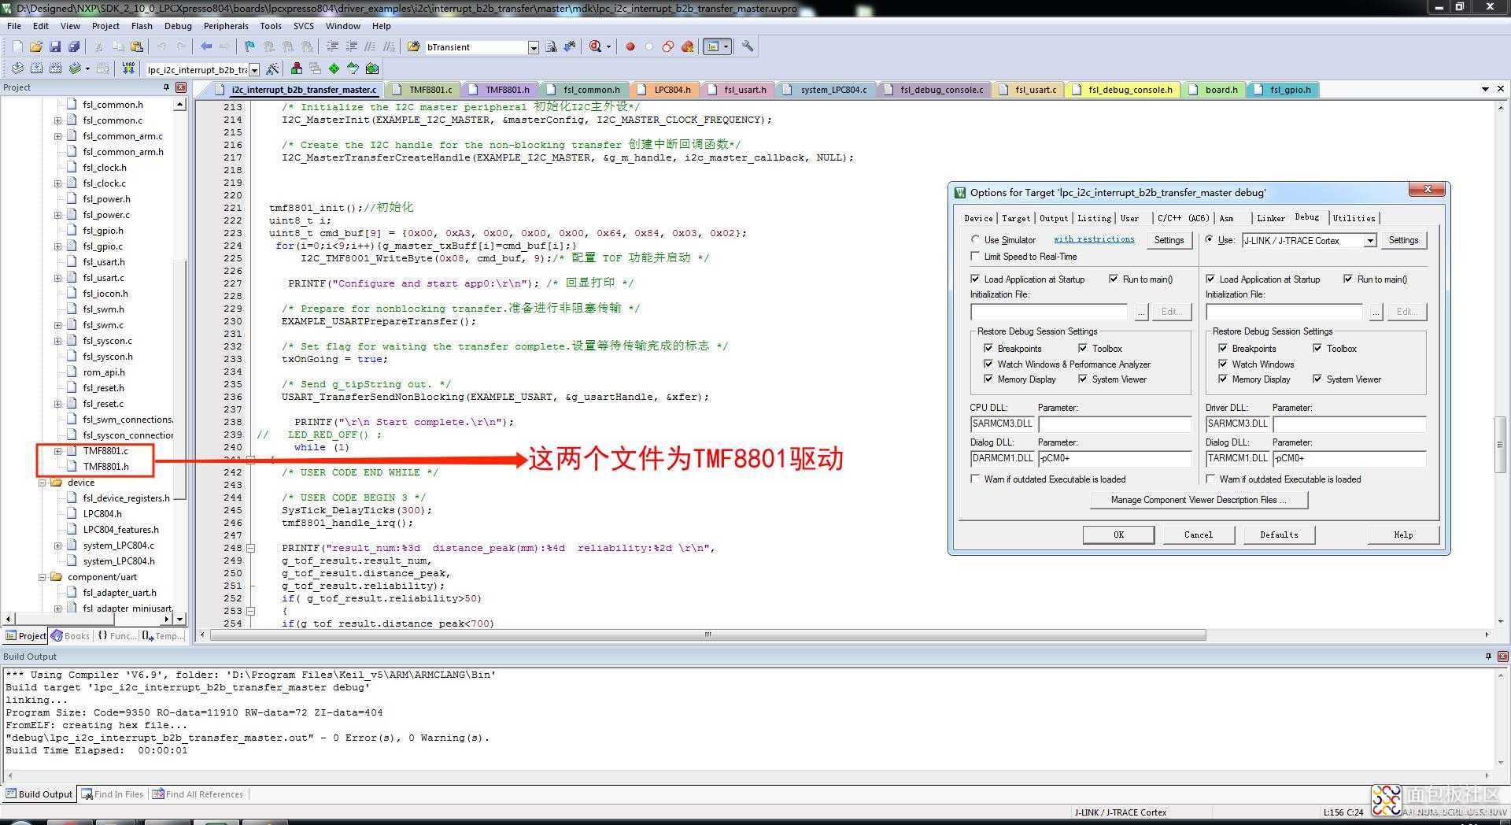Screen dimensions: 1511x825
Task: Select the Use J-LINK radio button
Action: point(1210,239)
